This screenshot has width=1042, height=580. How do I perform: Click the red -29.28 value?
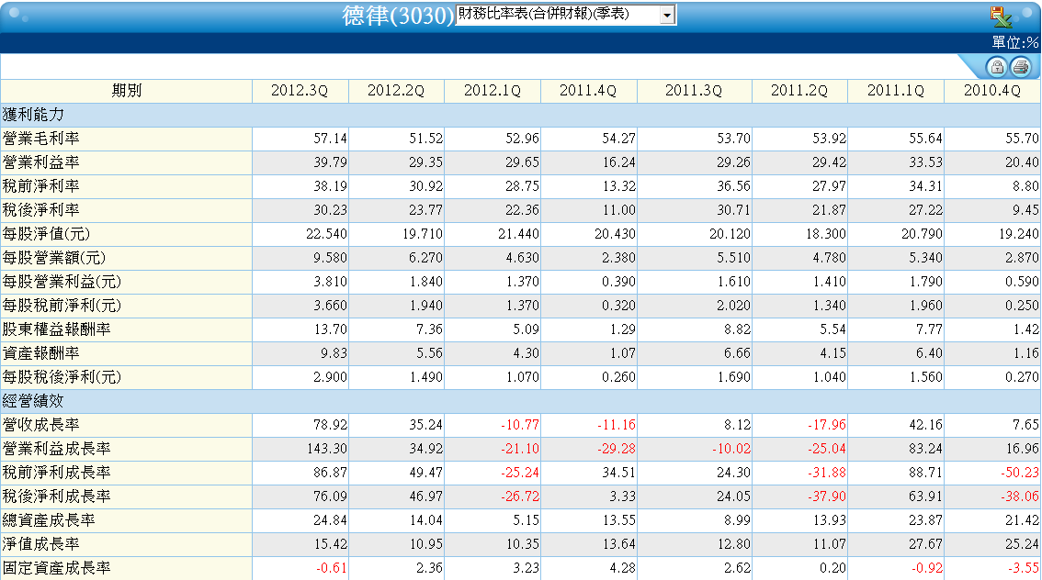[616, 449]
